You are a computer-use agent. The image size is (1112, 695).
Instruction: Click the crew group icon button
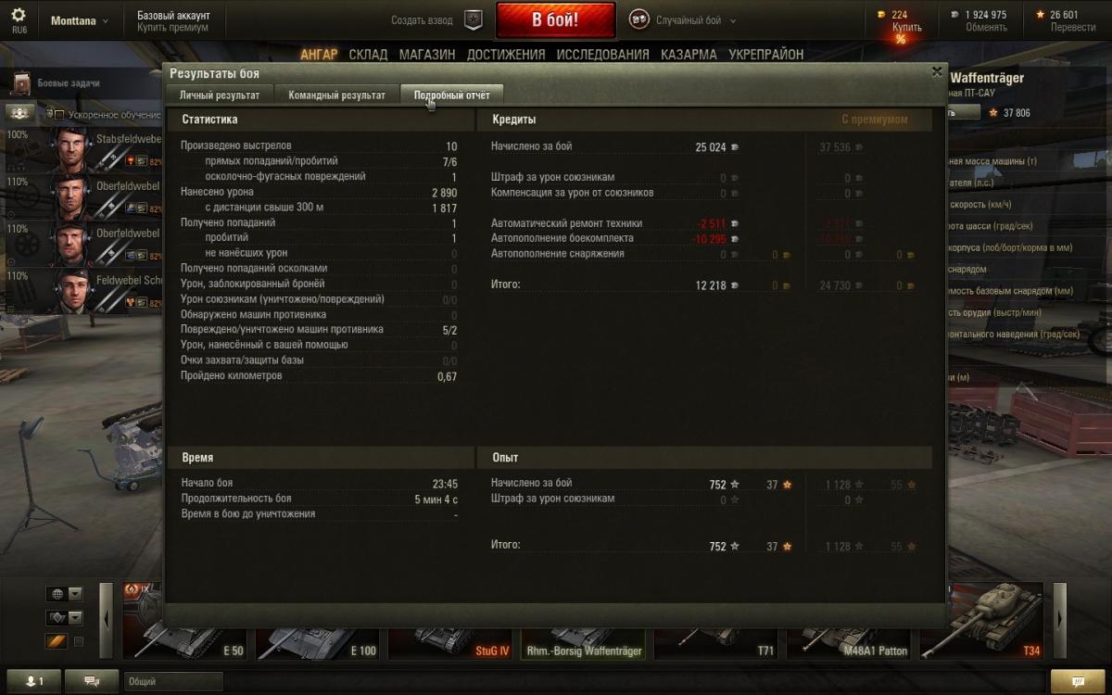click(x=20, y=113)
